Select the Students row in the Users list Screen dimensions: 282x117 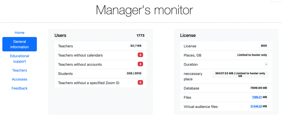pos(101,74)
